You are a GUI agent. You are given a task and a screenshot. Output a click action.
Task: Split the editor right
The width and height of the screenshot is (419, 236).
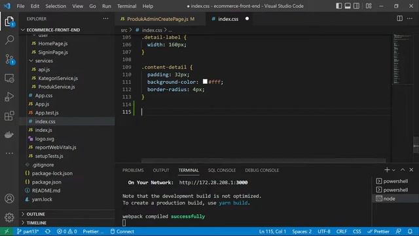[399, 18]
